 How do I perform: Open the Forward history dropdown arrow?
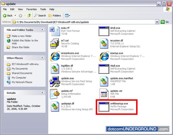point(25,16)
